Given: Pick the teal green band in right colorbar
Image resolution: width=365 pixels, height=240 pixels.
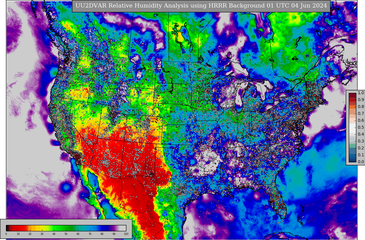Looking at the screenshot, I should (352, 146).
